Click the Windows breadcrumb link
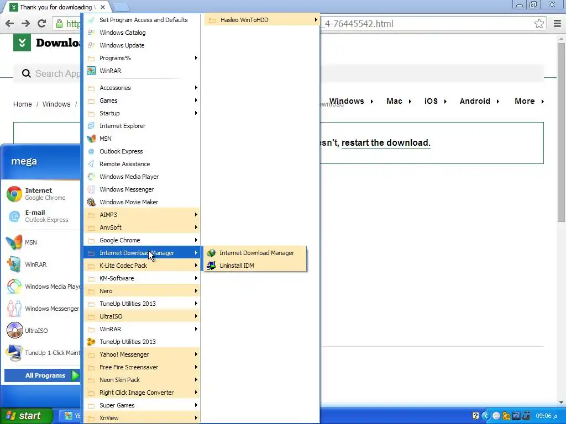566x424 pixels. (x=56, y=104)
